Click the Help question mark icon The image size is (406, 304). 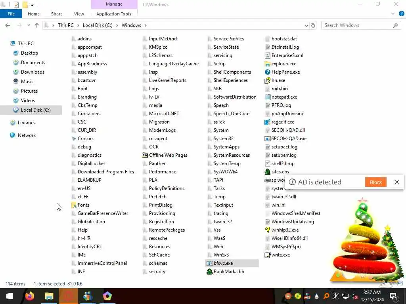pyautogui.click(x=401, y=14)
